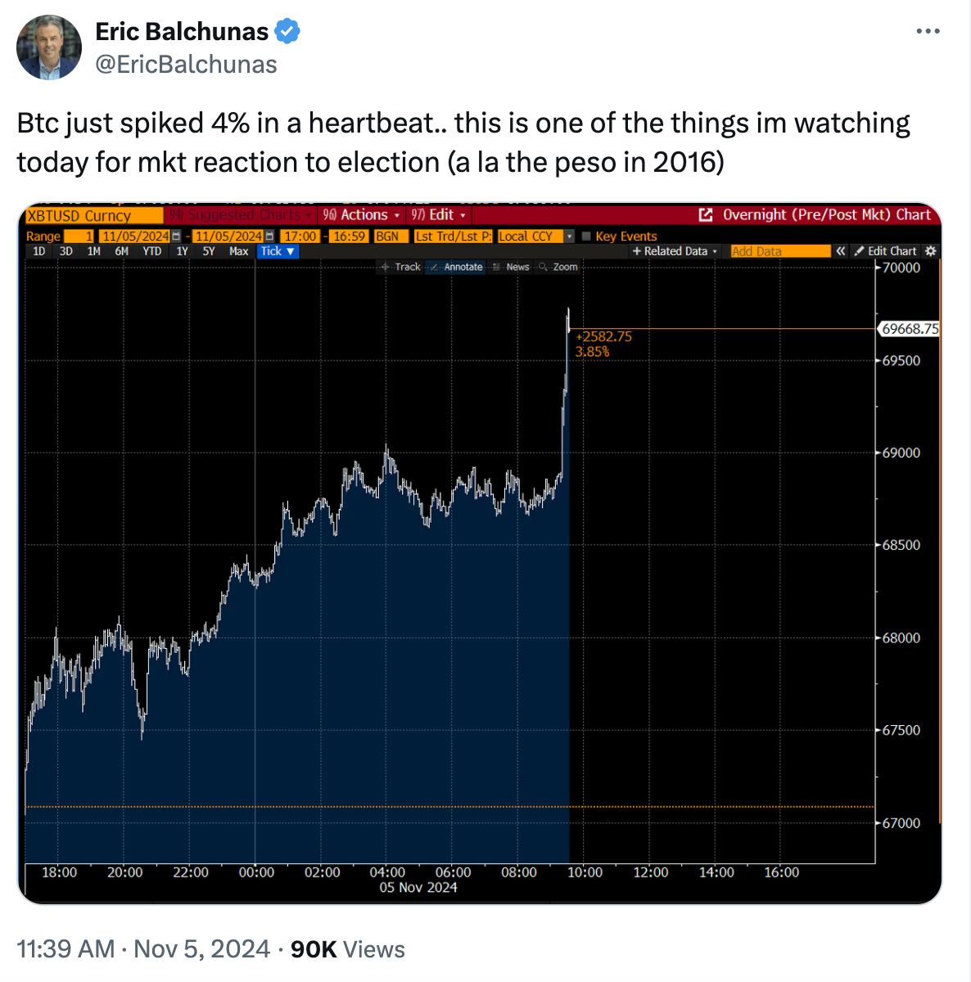Select the Track crosshair tool

tap(400, 267)
